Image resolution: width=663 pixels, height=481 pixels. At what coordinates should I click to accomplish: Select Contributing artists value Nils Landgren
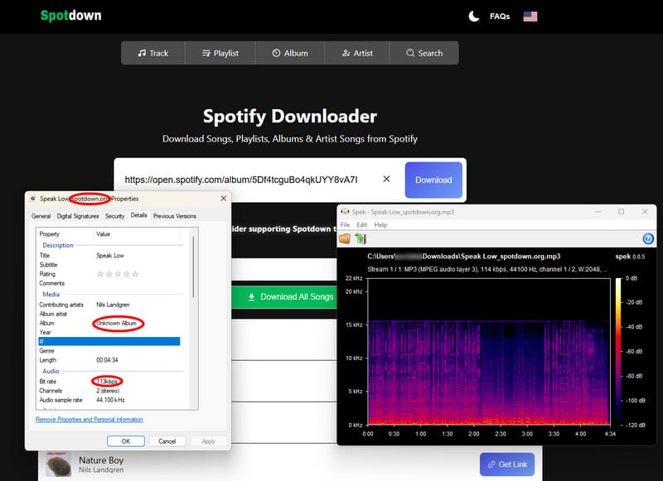(x=113, y=305)
